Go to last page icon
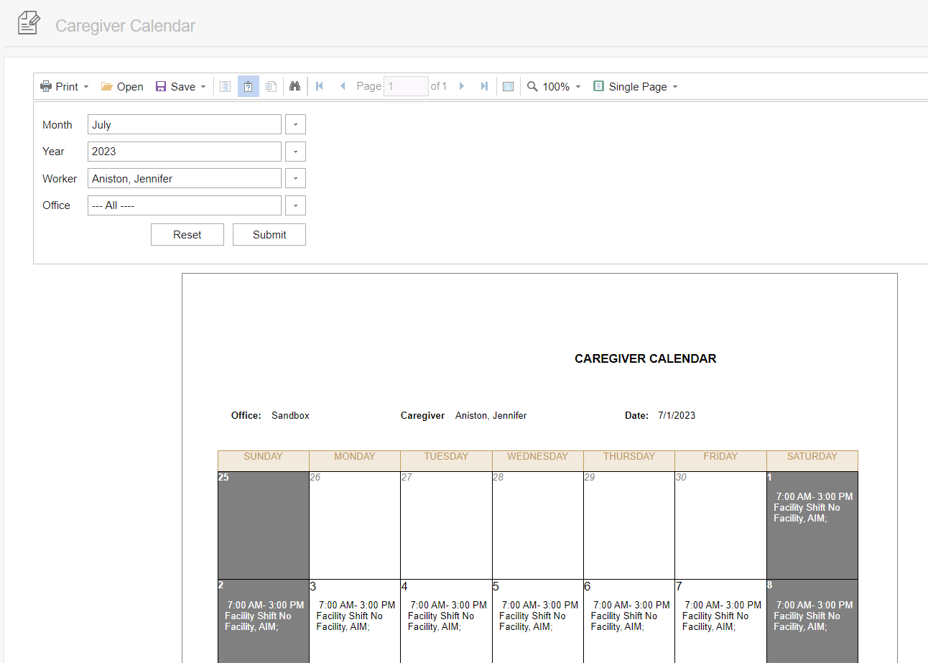This screenshot has width=928, height=663. coord(485,86)
